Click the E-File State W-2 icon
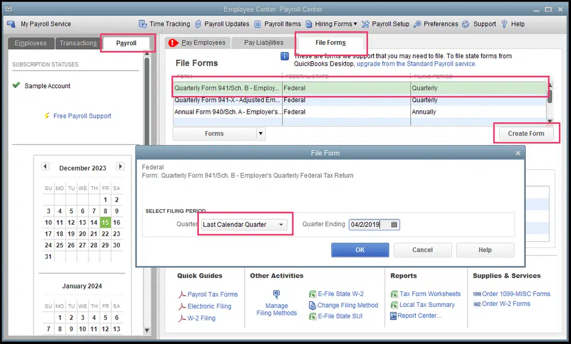Screen dimensions: 571x344 pyautogui.click(x=313, y=294)
